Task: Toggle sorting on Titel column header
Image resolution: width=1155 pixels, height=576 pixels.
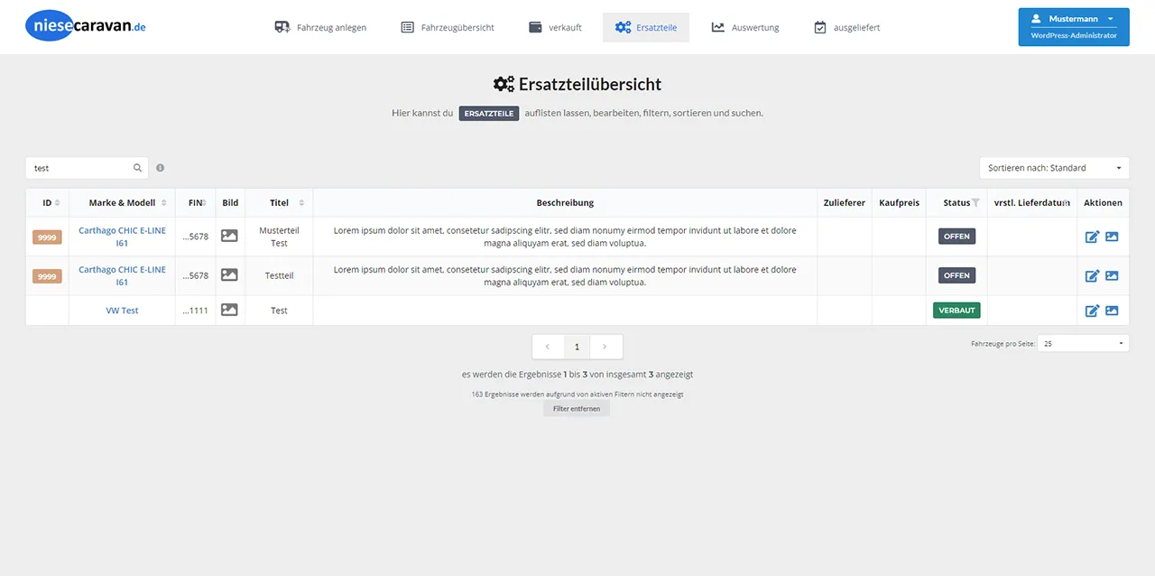Action: (280, 203)
